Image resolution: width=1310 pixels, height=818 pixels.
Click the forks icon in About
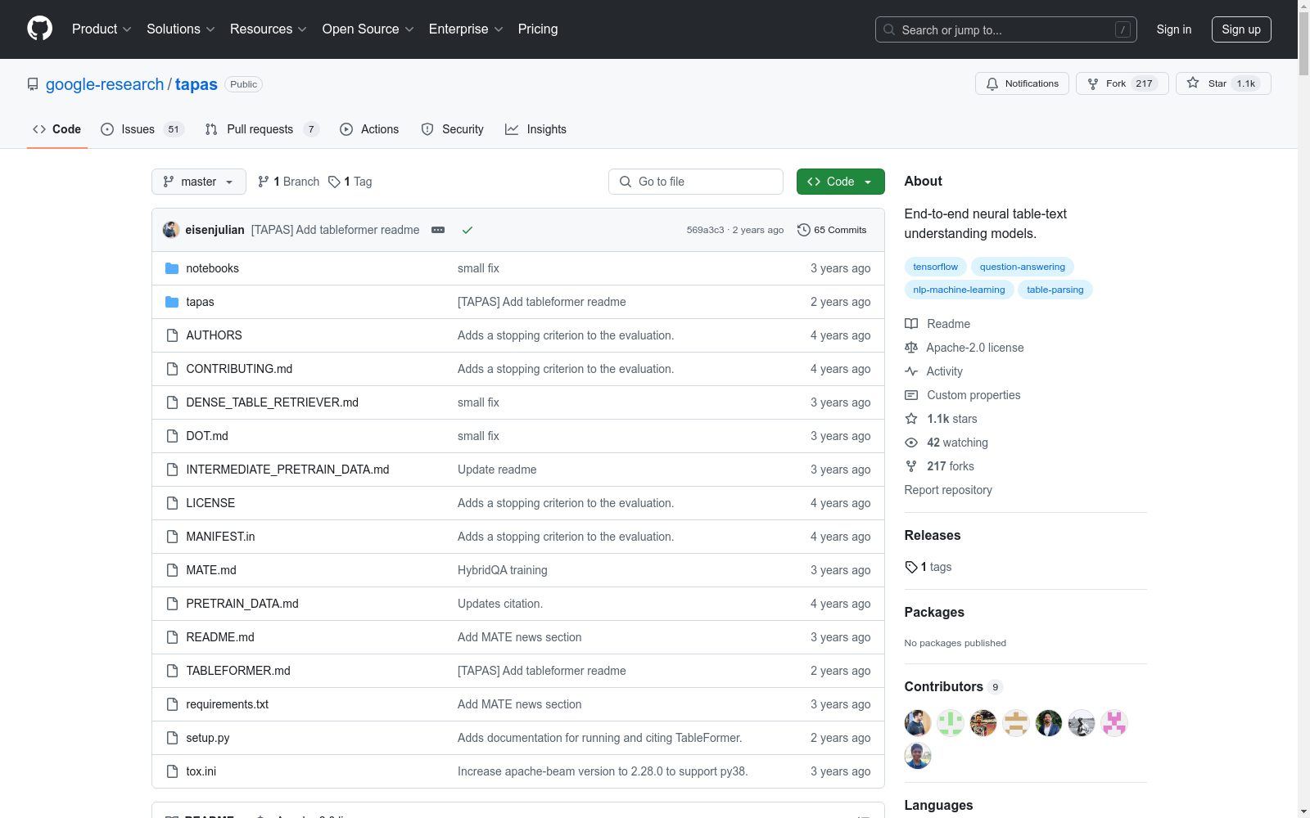[911, 466]
